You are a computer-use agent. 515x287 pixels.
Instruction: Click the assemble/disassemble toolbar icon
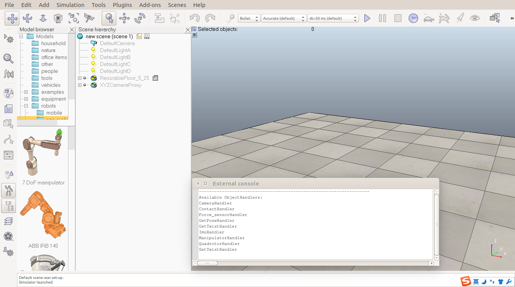tap(159, 18)
